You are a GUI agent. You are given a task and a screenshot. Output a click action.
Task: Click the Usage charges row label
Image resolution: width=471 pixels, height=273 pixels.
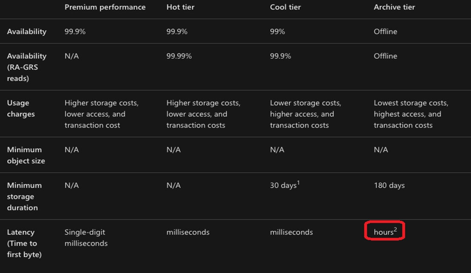pyautogui.click(x=21, y=108)
